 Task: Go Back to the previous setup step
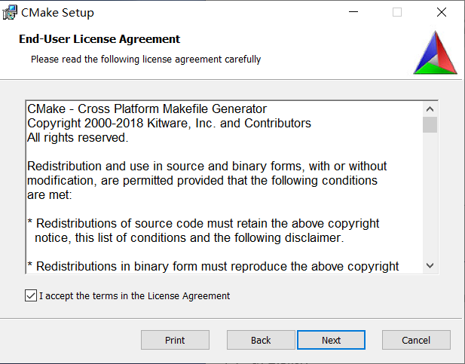coord(261,340)
